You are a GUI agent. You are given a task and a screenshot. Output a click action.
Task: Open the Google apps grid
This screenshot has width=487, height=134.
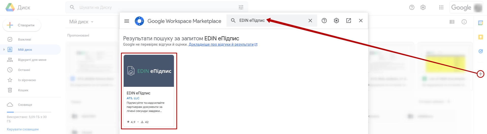(441, 7)
